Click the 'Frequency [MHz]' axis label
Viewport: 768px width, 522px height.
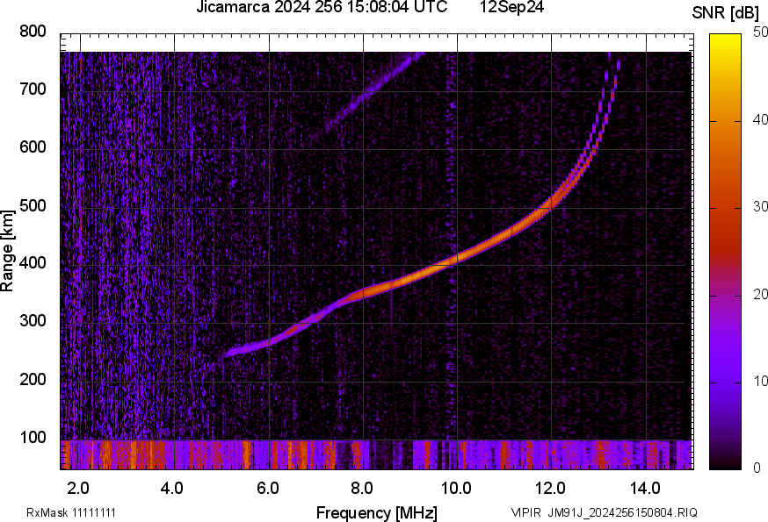pos(377,513)
